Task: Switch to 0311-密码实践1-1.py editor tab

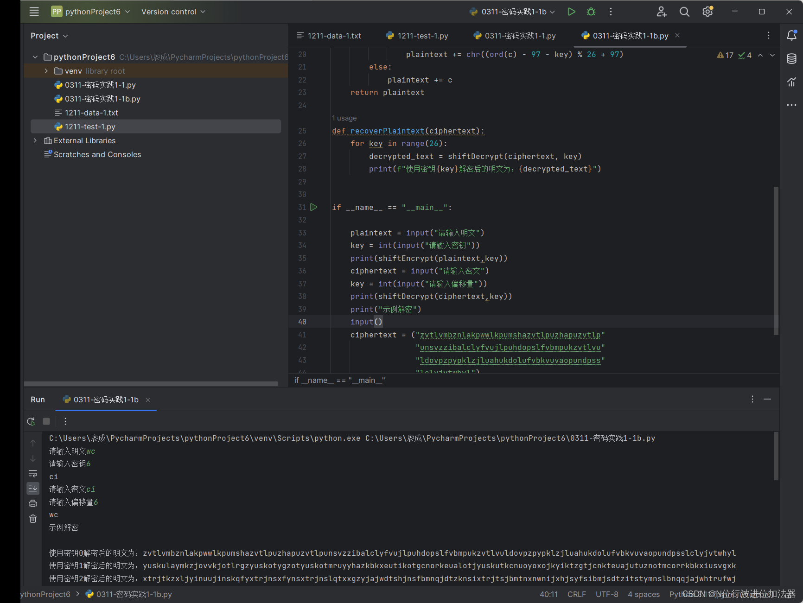Action: pos(515,36)
